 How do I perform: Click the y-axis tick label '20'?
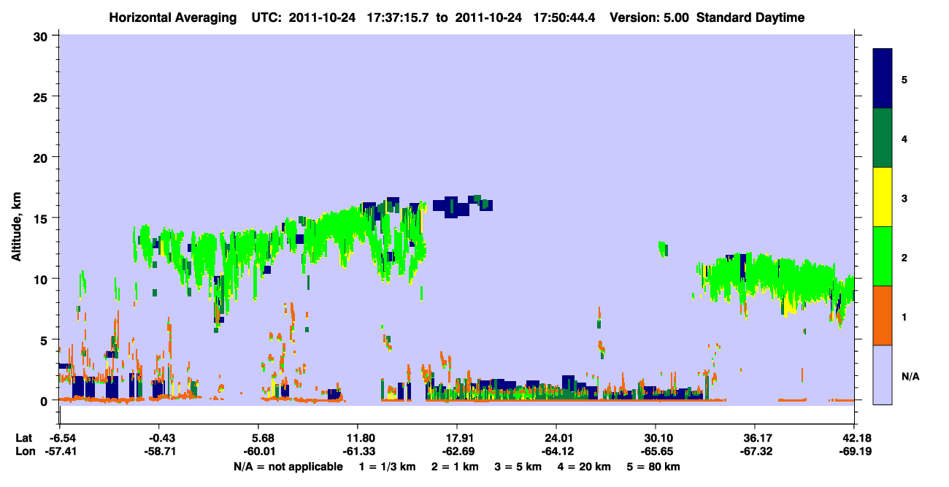(42, 157)
